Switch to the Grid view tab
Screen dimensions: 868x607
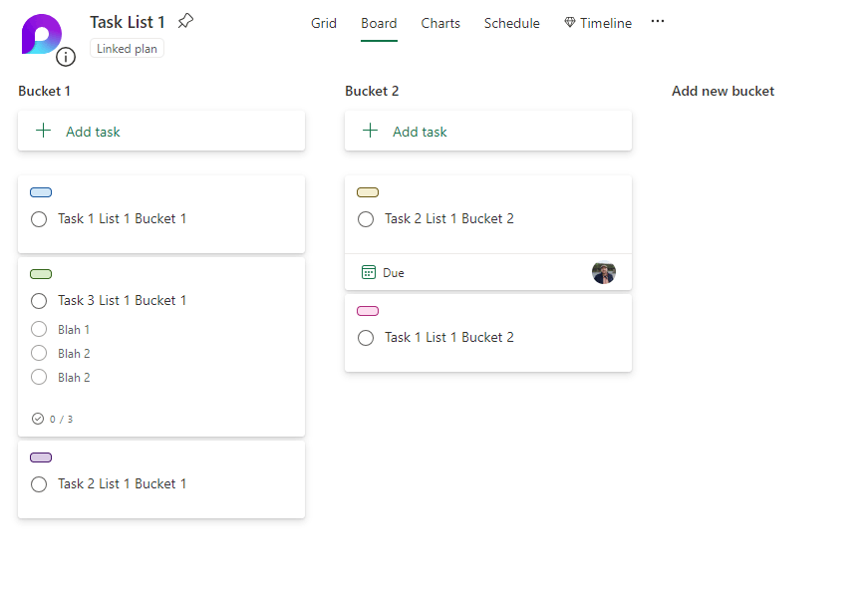324,23
